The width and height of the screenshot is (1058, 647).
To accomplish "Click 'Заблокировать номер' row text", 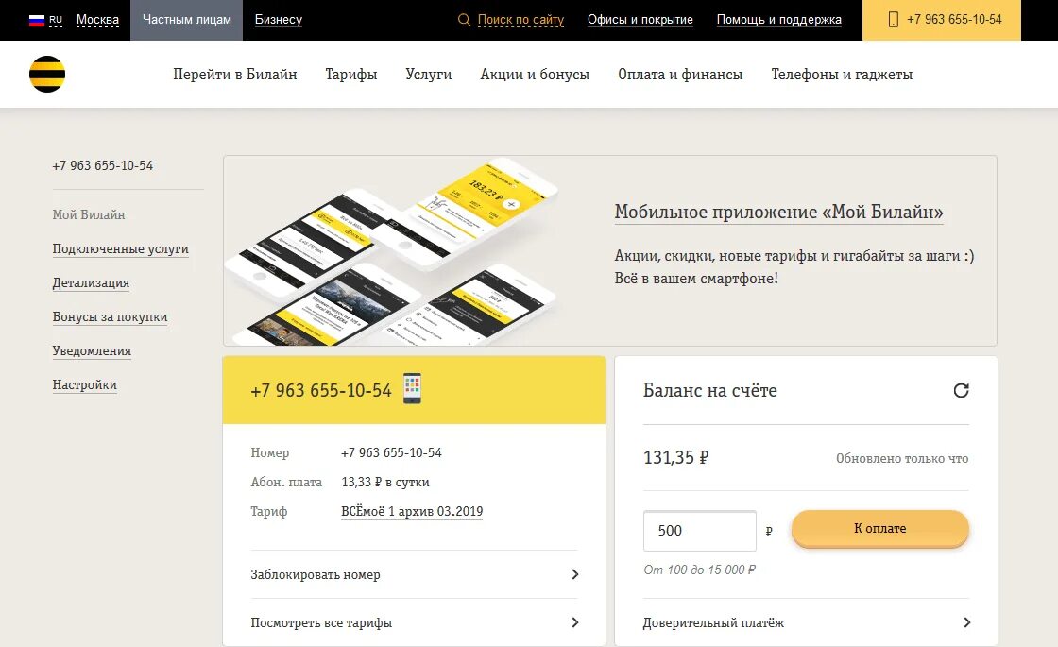I will 316,575.
